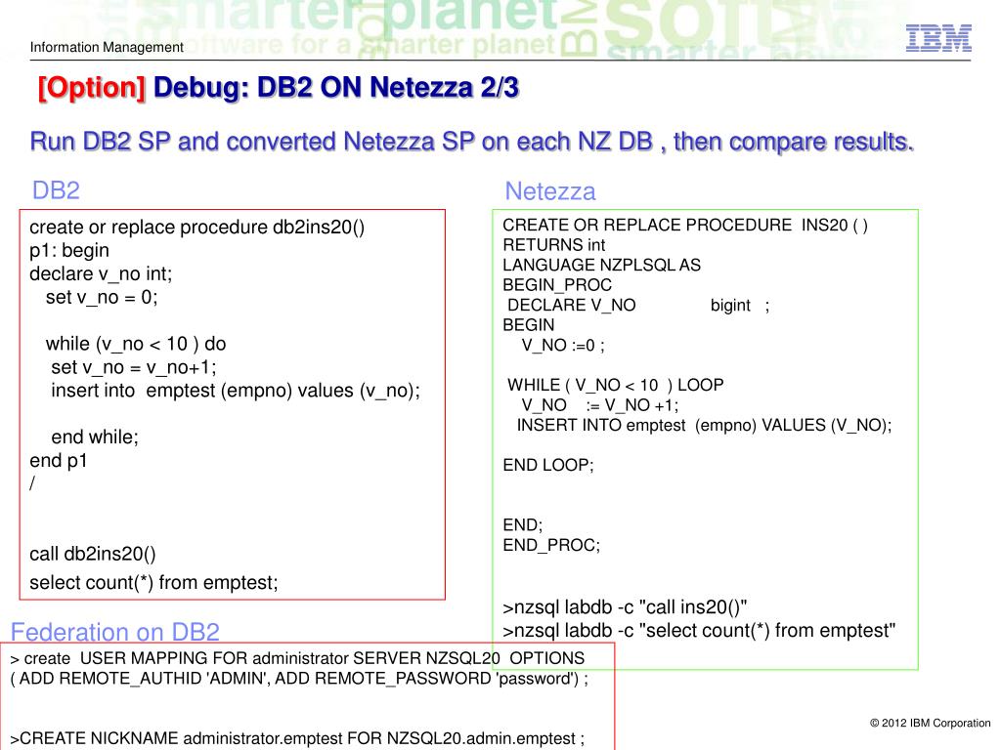
Task: Click 'nzsql labdb -c "call ins20()"' command
Action: (625, 607)
